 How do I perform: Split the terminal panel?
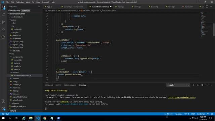[198, 85]
